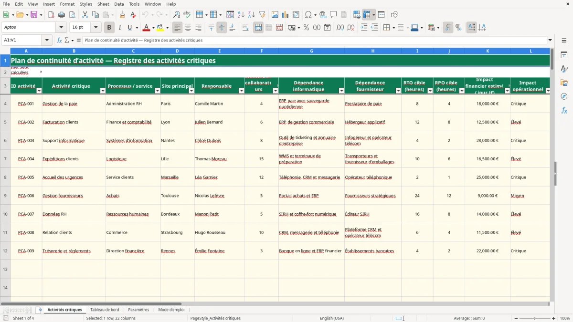
Task: Insert a chart via toolbar icon
Action: 286,15
